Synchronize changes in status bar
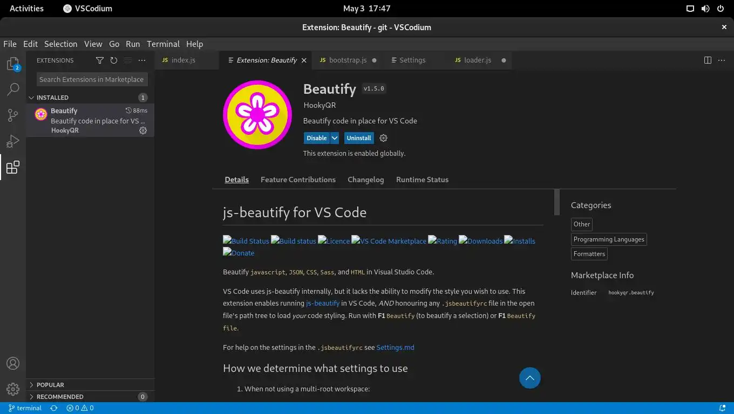 click(54, 408)
